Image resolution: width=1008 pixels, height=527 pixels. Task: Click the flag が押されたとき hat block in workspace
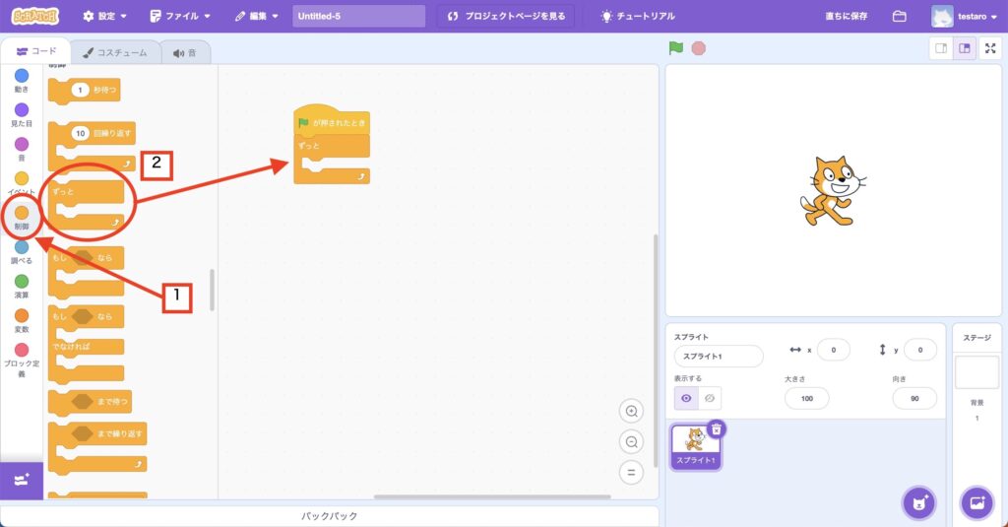(332, 122)
